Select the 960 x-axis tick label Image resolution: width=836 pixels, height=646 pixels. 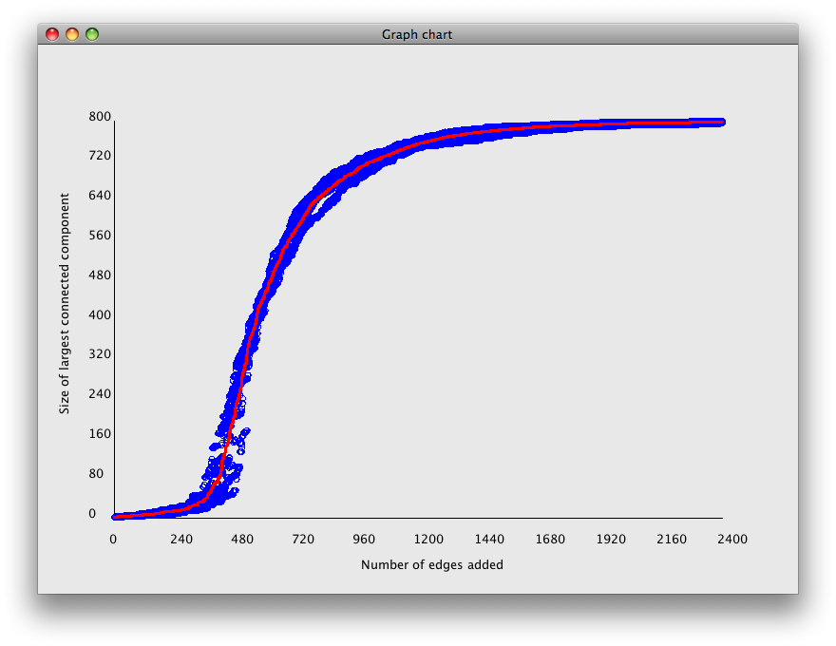364,540
